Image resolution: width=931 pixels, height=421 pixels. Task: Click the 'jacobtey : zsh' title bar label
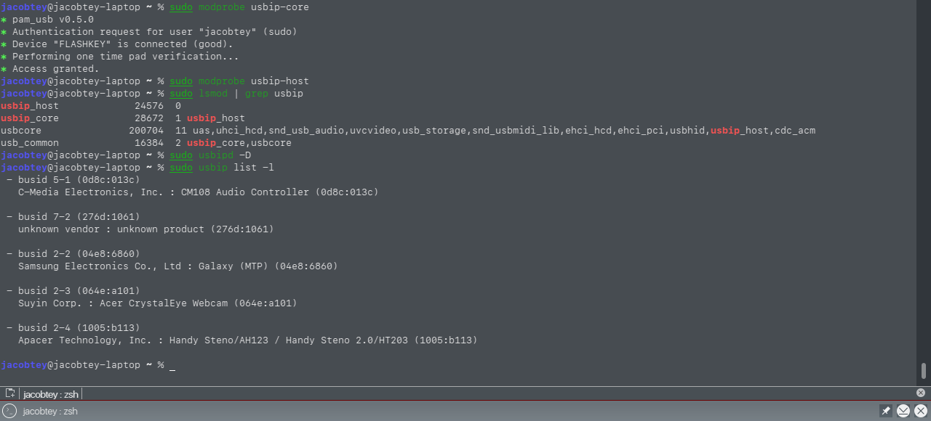tap(50, 411)
